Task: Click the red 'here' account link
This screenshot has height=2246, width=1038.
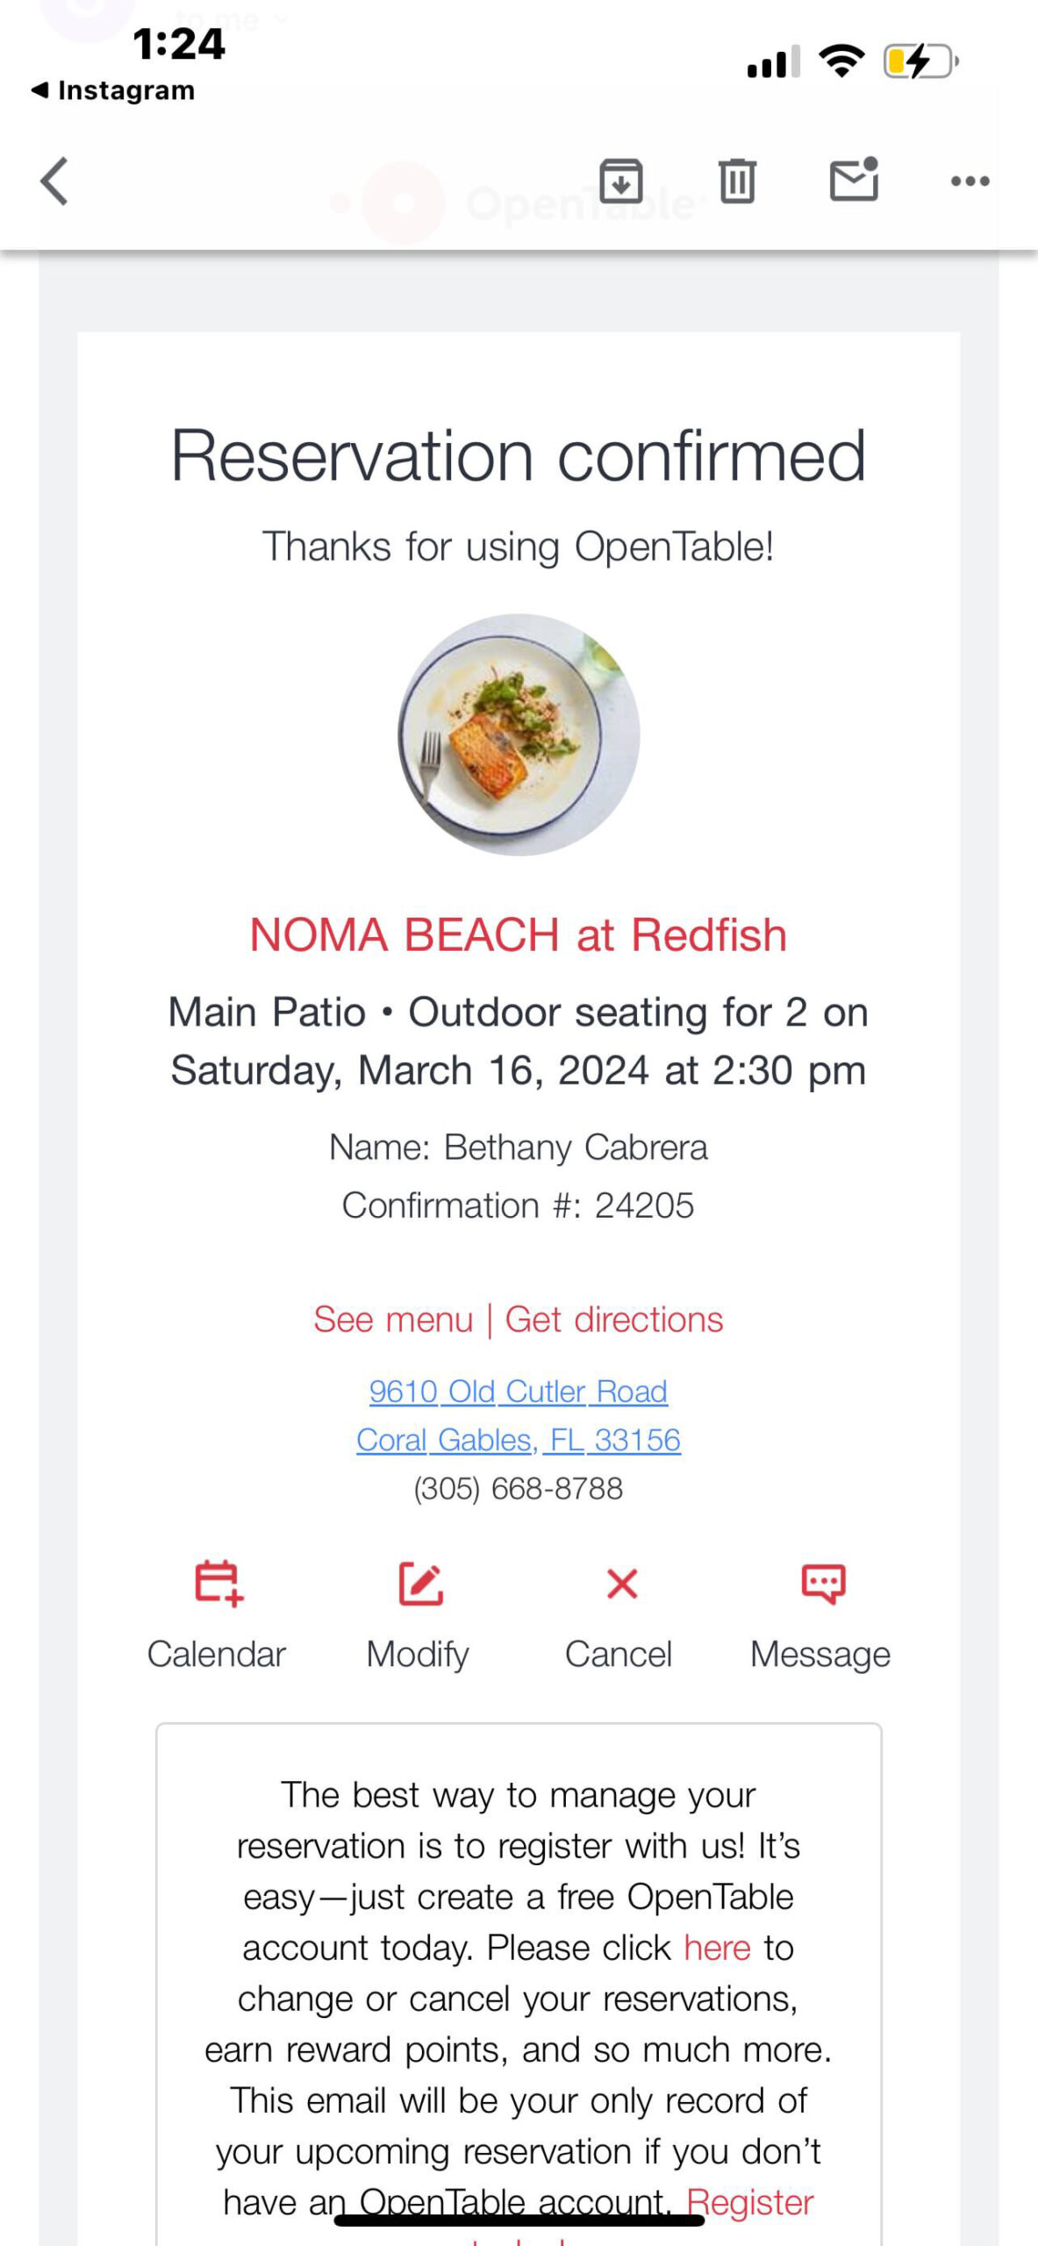Action: (717, 1948)
